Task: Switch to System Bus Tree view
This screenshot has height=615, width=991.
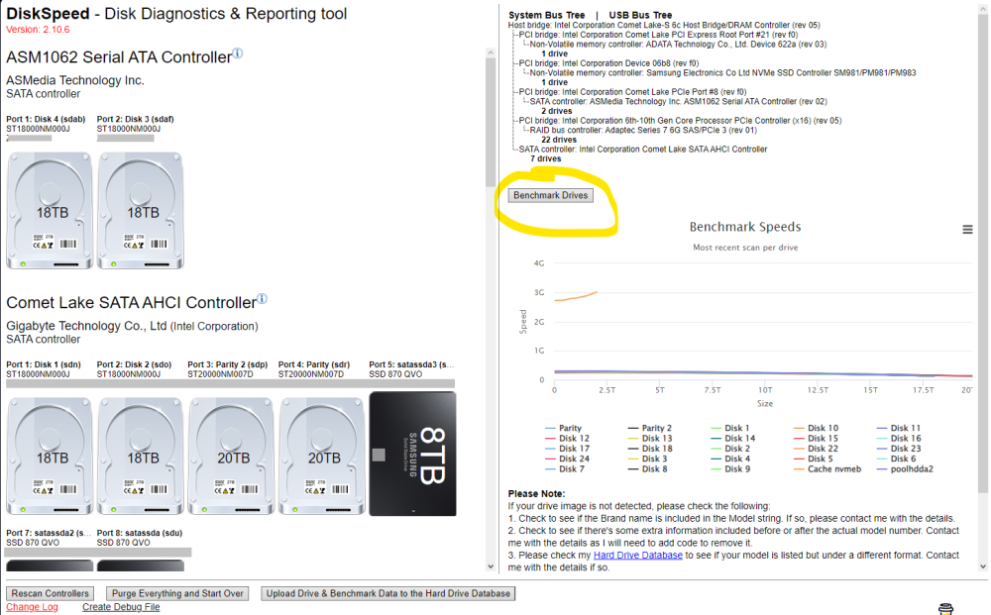Action: click(x=547, y=15)
